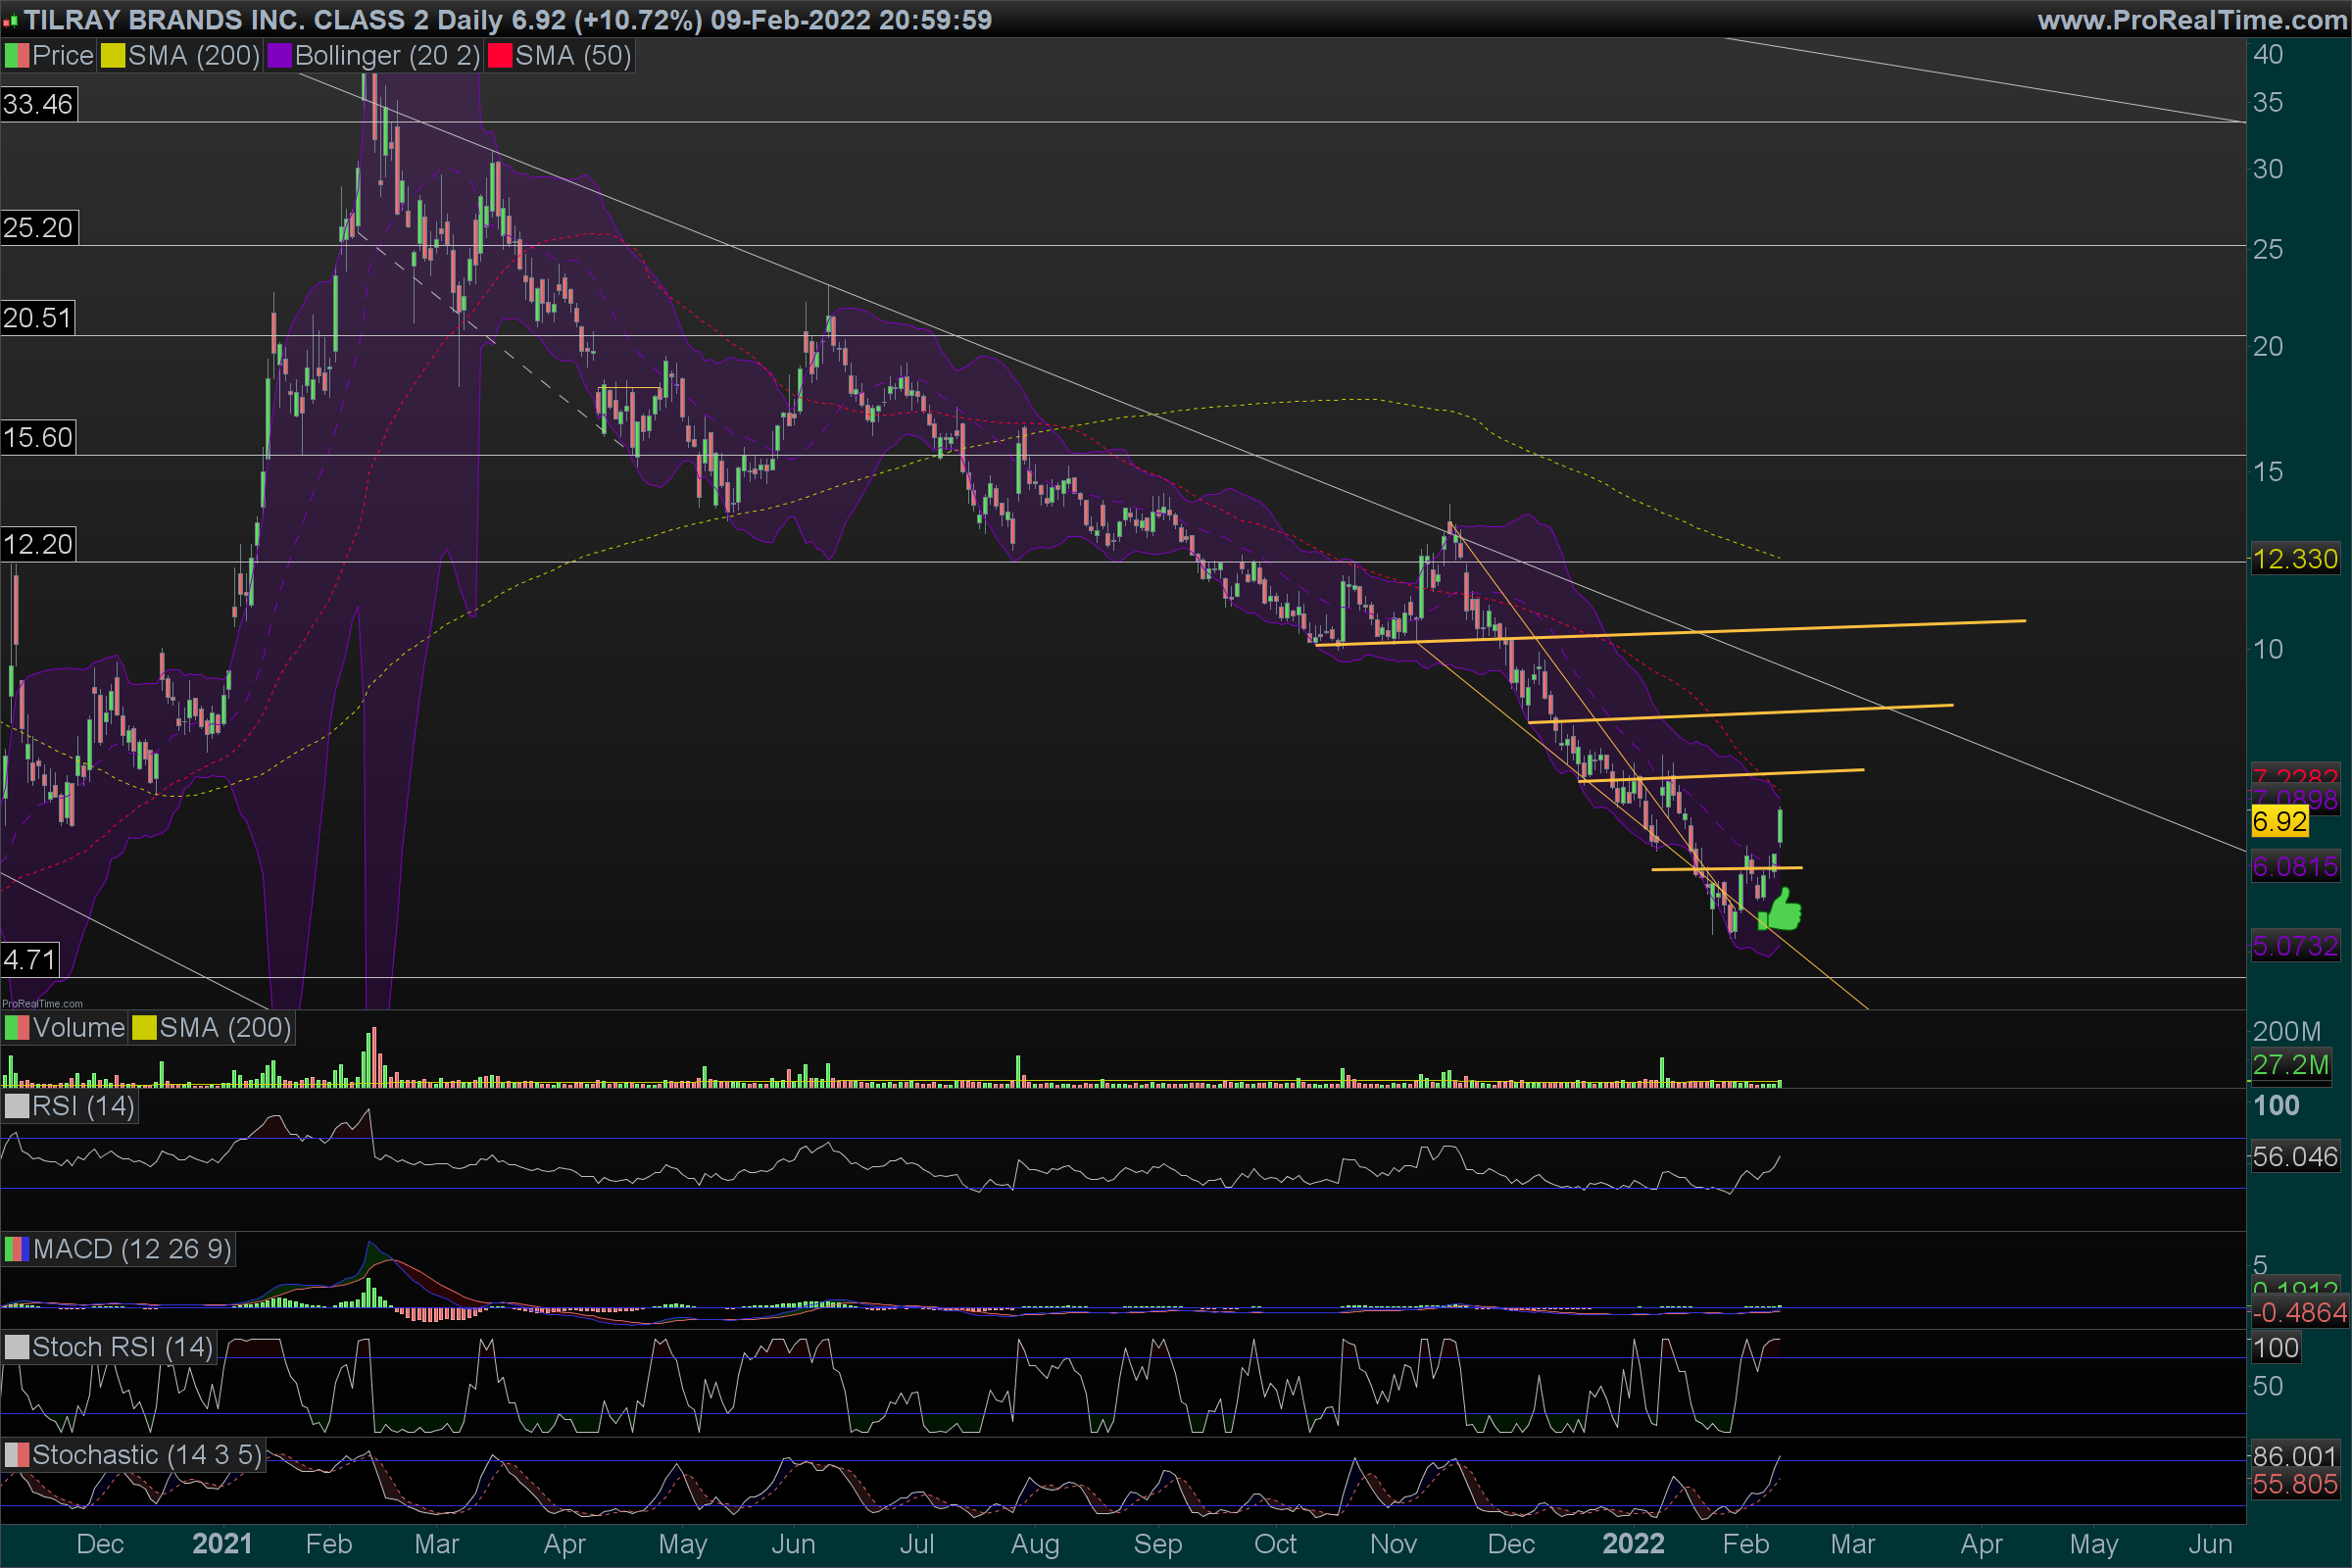Click the yellow 6.92 current price tag
The image size is (2352, 1568).
click(x=2279, y=822)
